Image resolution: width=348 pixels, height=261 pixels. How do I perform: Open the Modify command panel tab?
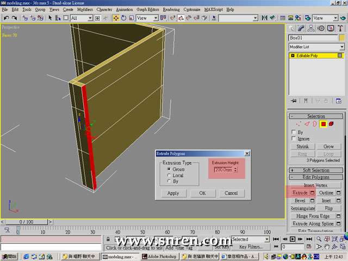pyautogui.click(x=301, y=28)
